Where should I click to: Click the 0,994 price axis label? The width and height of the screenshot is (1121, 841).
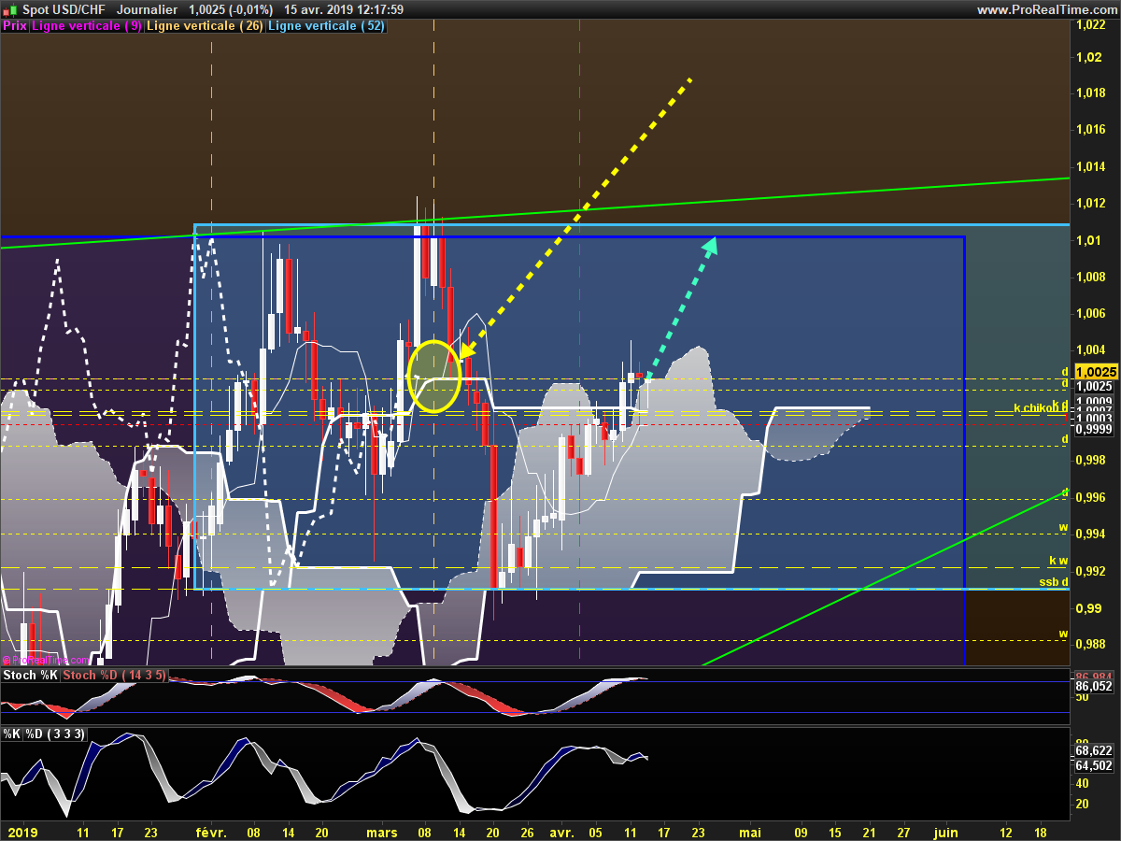click(x=1089, y=534)
